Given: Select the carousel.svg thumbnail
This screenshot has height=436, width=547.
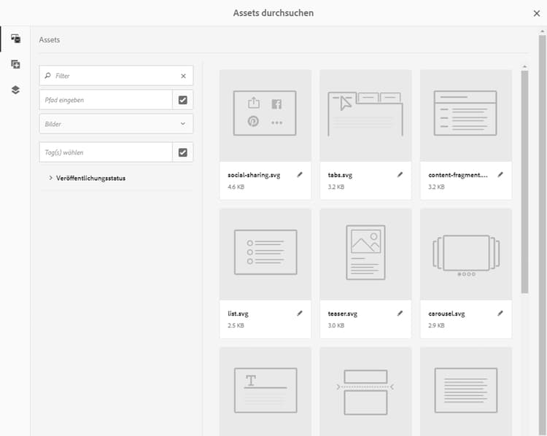Looking at the screenshot, I should 466,254.
